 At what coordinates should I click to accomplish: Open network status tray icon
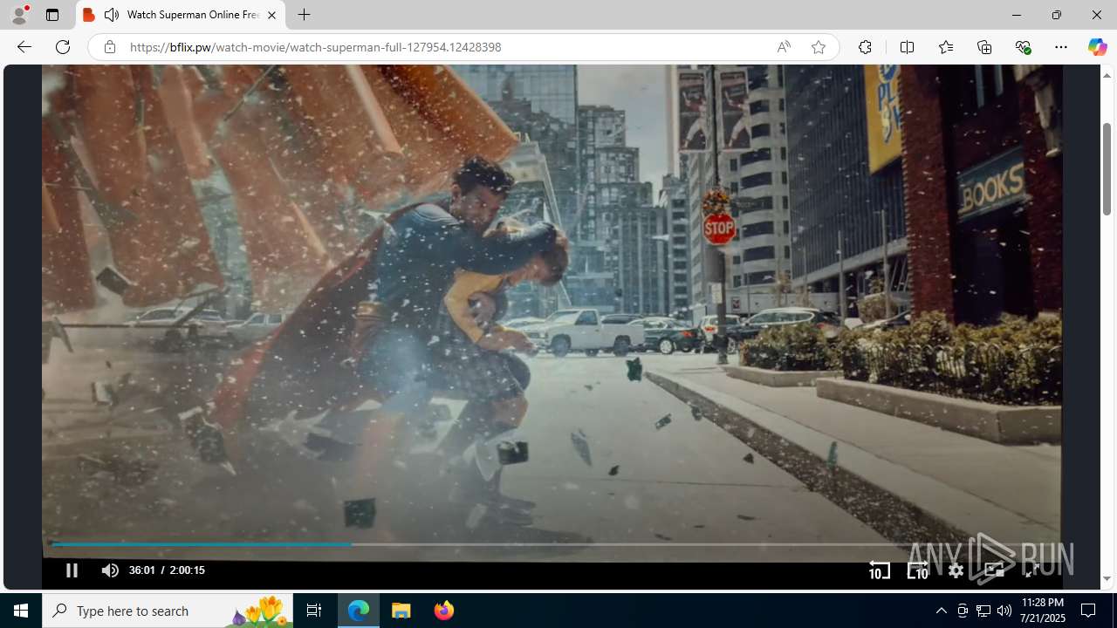[x=983, y=611]
